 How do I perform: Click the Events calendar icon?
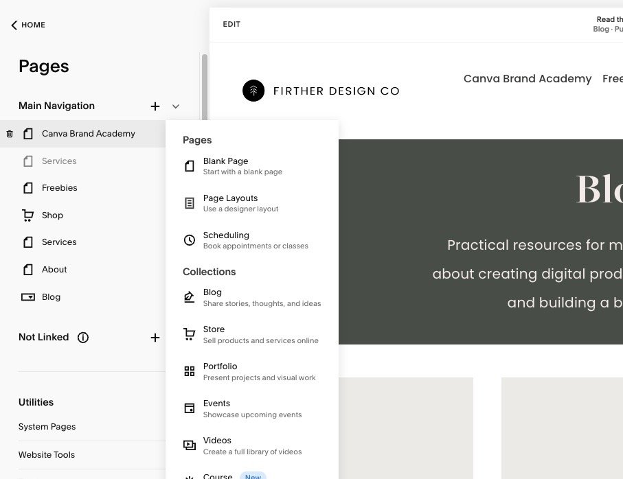[x=189, y=408]
